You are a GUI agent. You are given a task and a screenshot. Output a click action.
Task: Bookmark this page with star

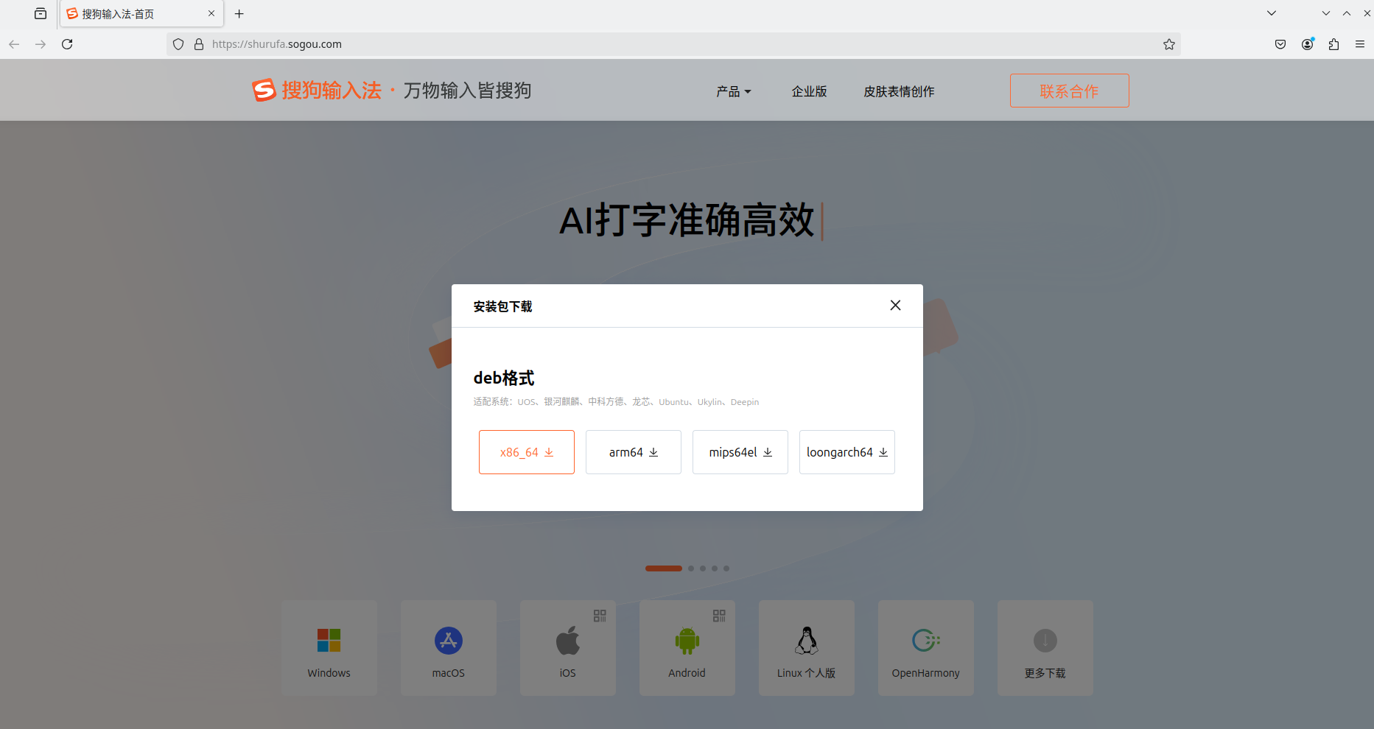(1168, 44)
